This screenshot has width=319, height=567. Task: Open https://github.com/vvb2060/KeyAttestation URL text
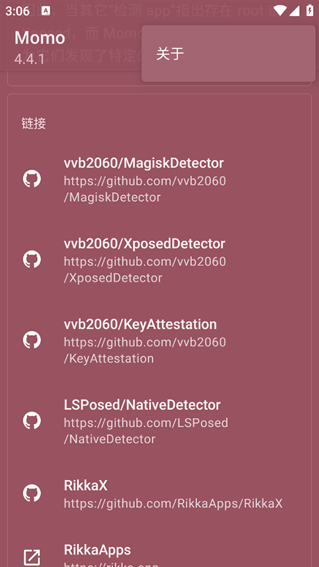[x=145, y=350]
